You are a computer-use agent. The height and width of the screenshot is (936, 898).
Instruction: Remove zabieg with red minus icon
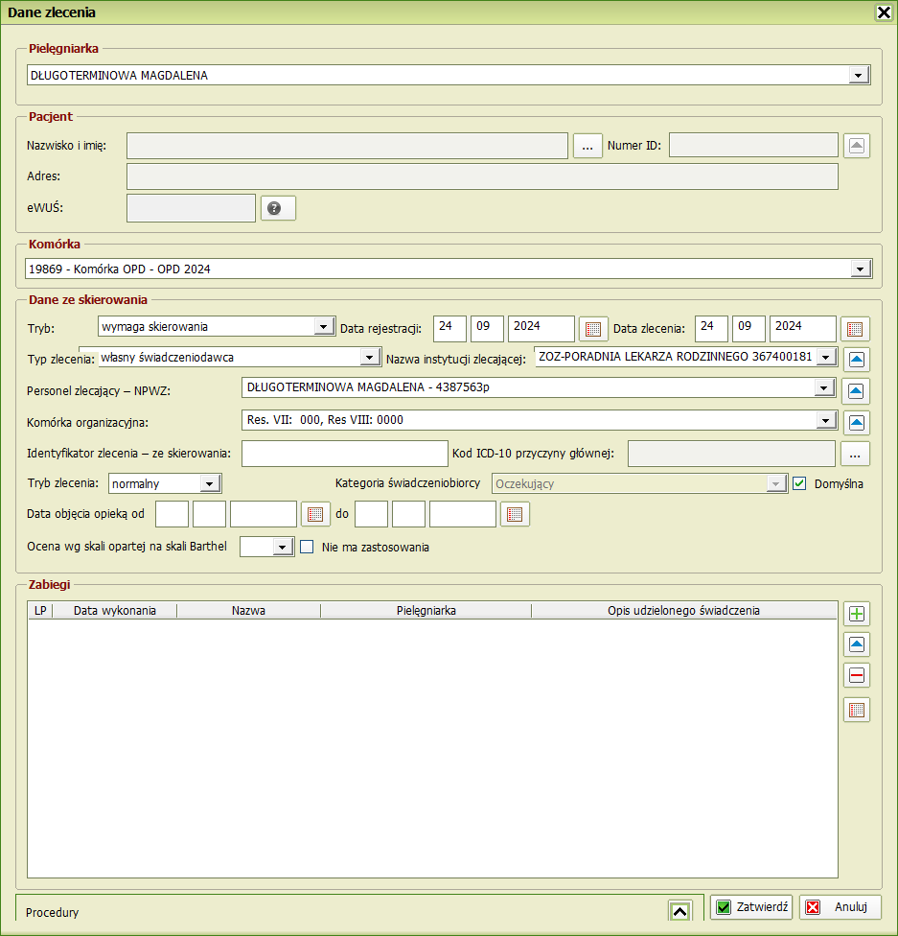(x=857, y=675)
